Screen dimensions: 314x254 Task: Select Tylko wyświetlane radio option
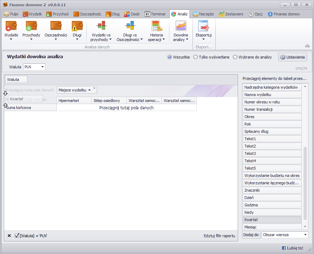pos(195,57)
